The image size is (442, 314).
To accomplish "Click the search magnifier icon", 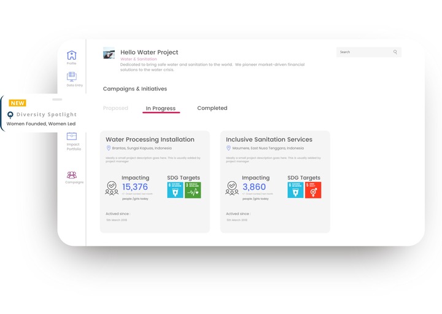I will click(395, 52).
